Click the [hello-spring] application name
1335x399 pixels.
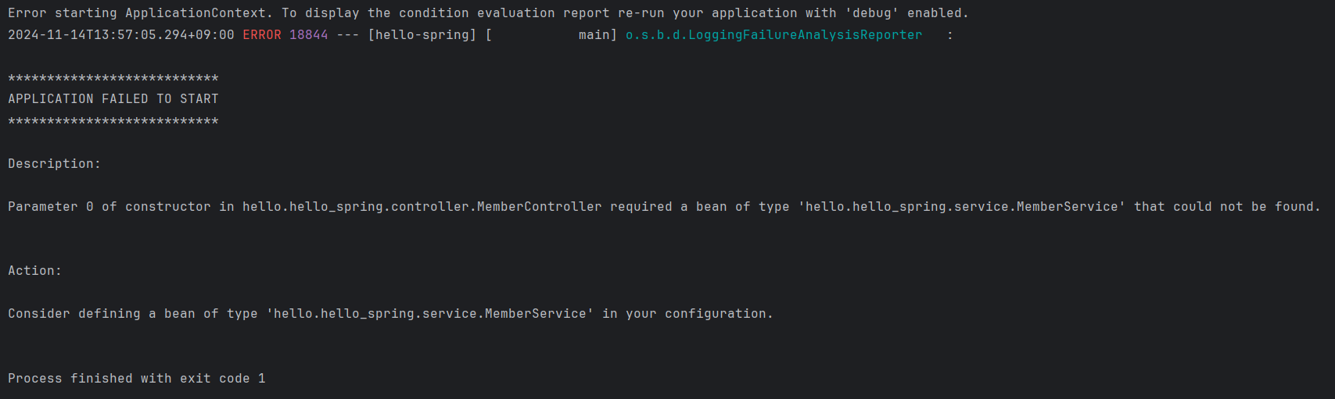[422, 35]
